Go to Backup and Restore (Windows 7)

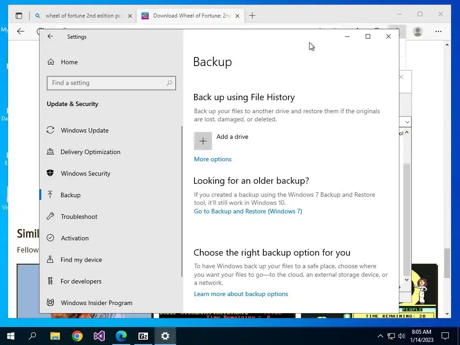(x=248, y=211)
